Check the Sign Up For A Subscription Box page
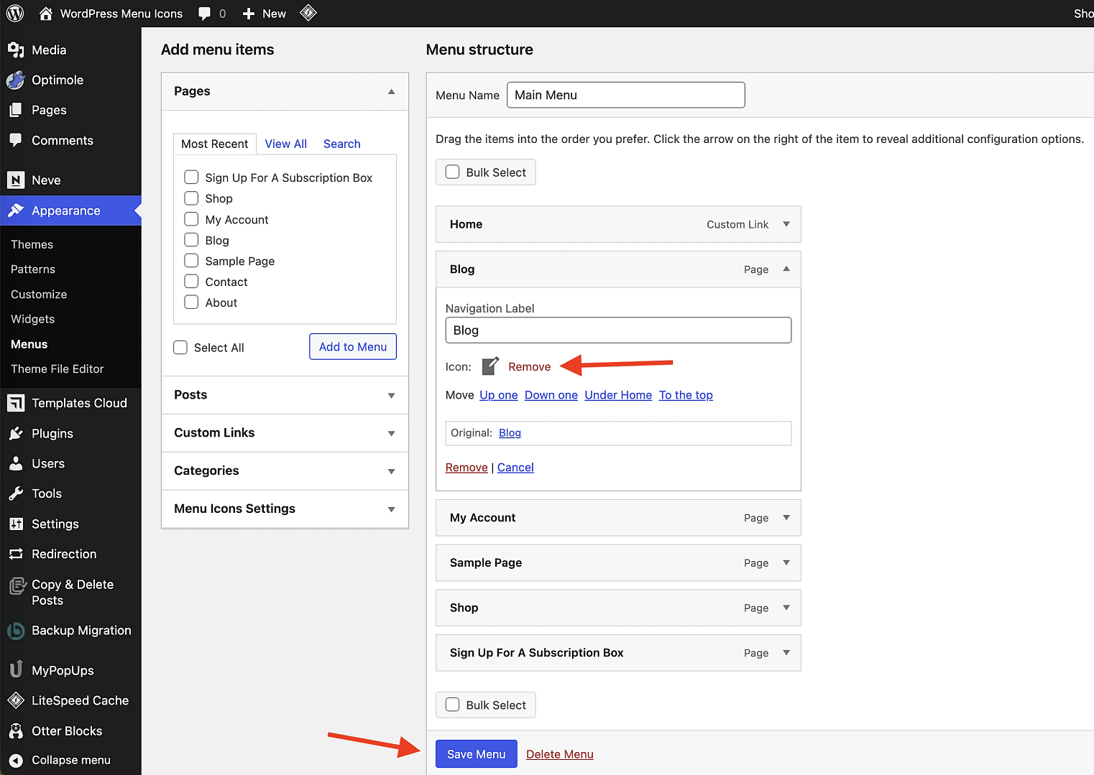 click(191, 177)
